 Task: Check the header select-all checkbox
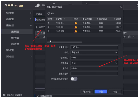coord(38,33)
